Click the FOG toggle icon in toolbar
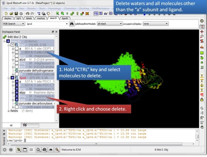This screenshot has width=207, height=157. (96, 14)
